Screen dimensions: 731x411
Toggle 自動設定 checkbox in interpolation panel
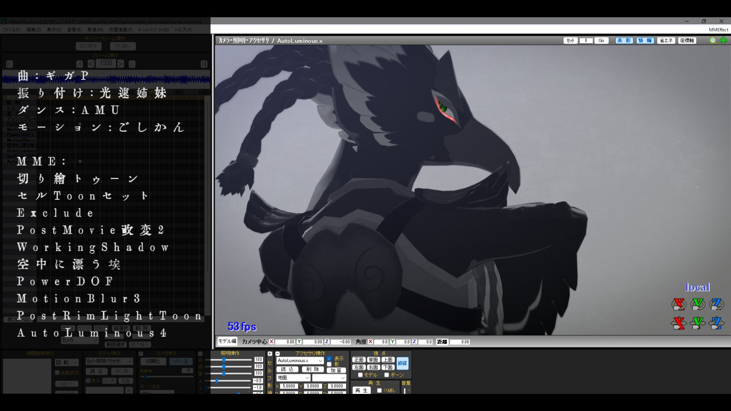click(57, 373)
